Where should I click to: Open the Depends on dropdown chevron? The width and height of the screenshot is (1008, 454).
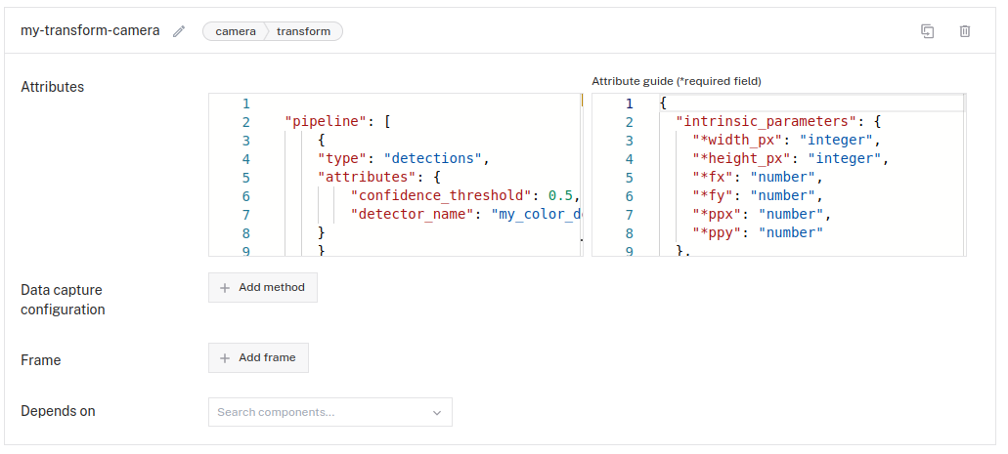click(x=437, y=413)
